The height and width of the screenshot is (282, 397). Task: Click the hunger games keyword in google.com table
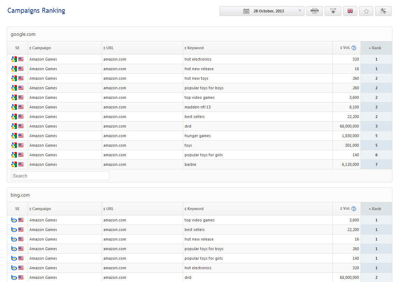pyautogui.click(x=197, y=136)
